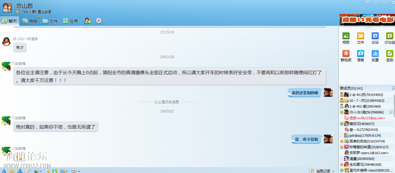Click the group avatar next to 悠山郡
The height and width of the screenshot is (173, 395).
[7, 8]
